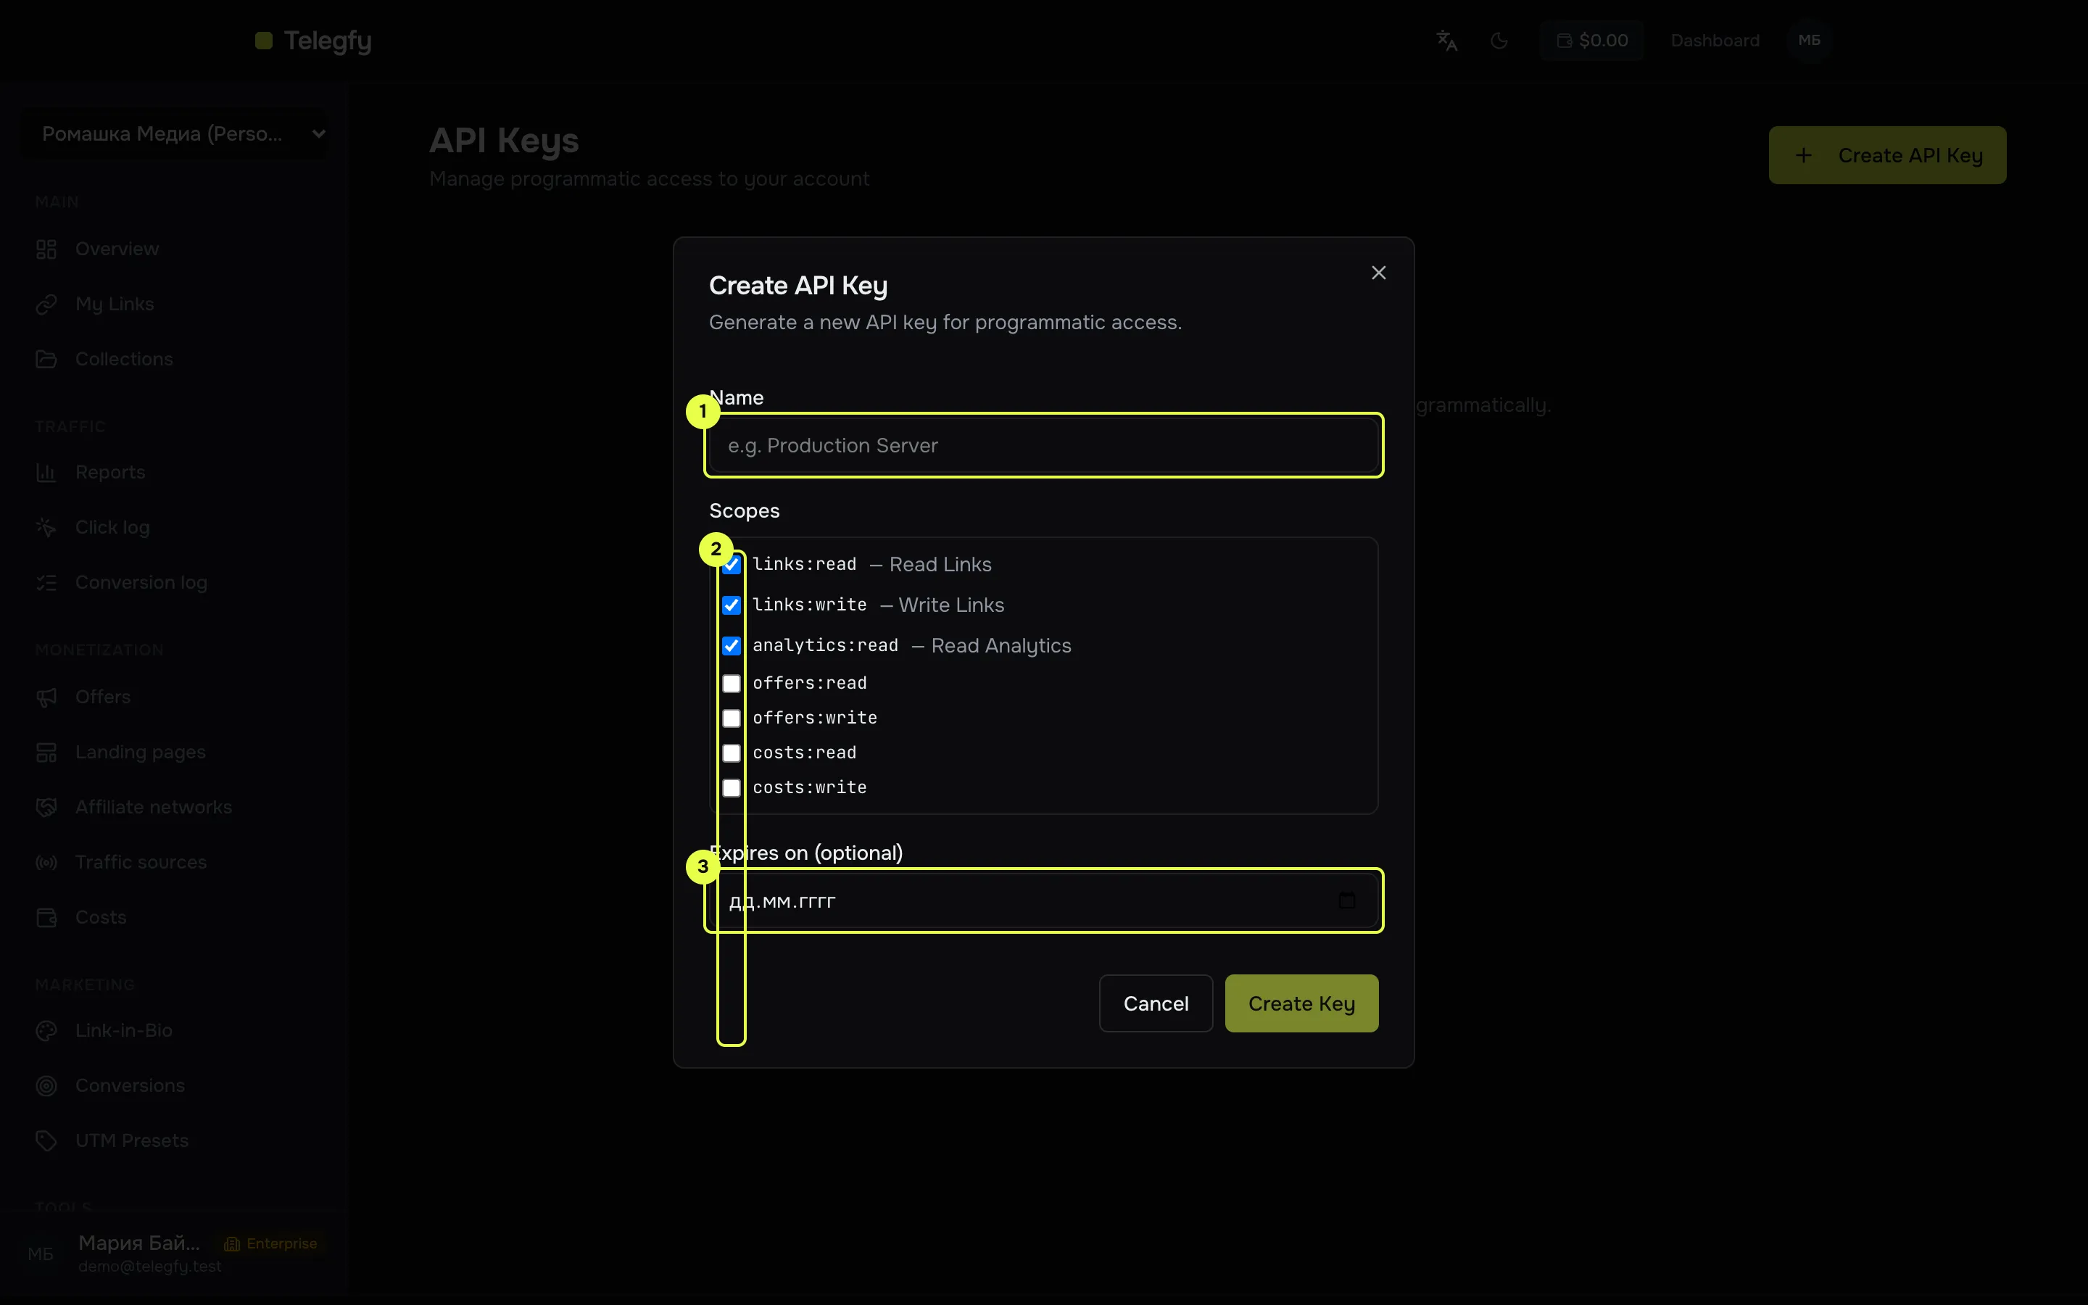
Task: Click the Landing pages layout icon
Action: [46, 752]
